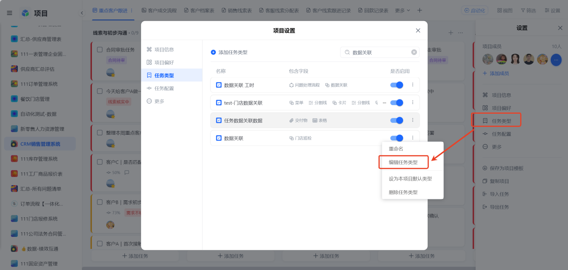Toggle 数据关联 task type enabled switch

click(397, 138)
